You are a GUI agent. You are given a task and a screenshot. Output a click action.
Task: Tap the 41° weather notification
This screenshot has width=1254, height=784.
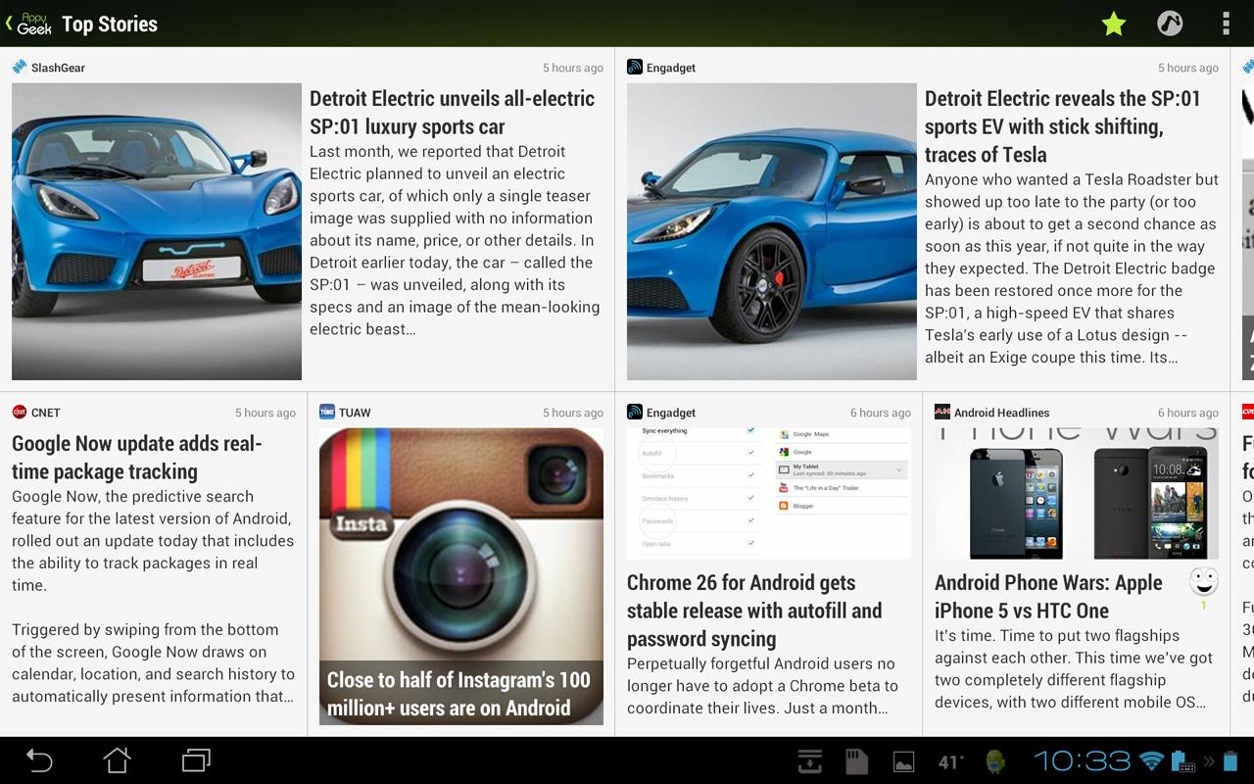tap(950, 761)
